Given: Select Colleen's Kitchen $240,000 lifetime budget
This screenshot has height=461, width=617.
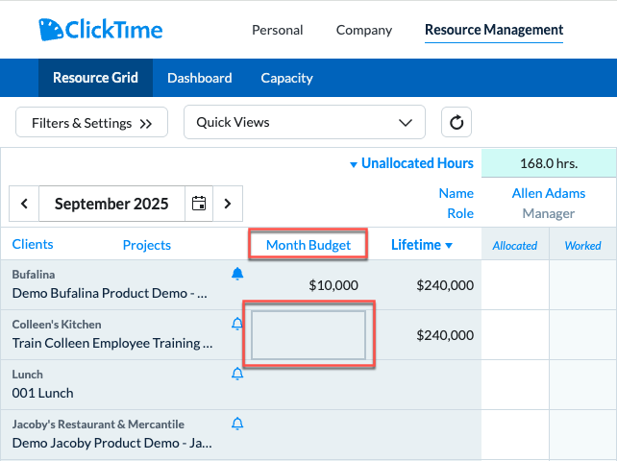Looking at the screenshot, I should (445, 335).
